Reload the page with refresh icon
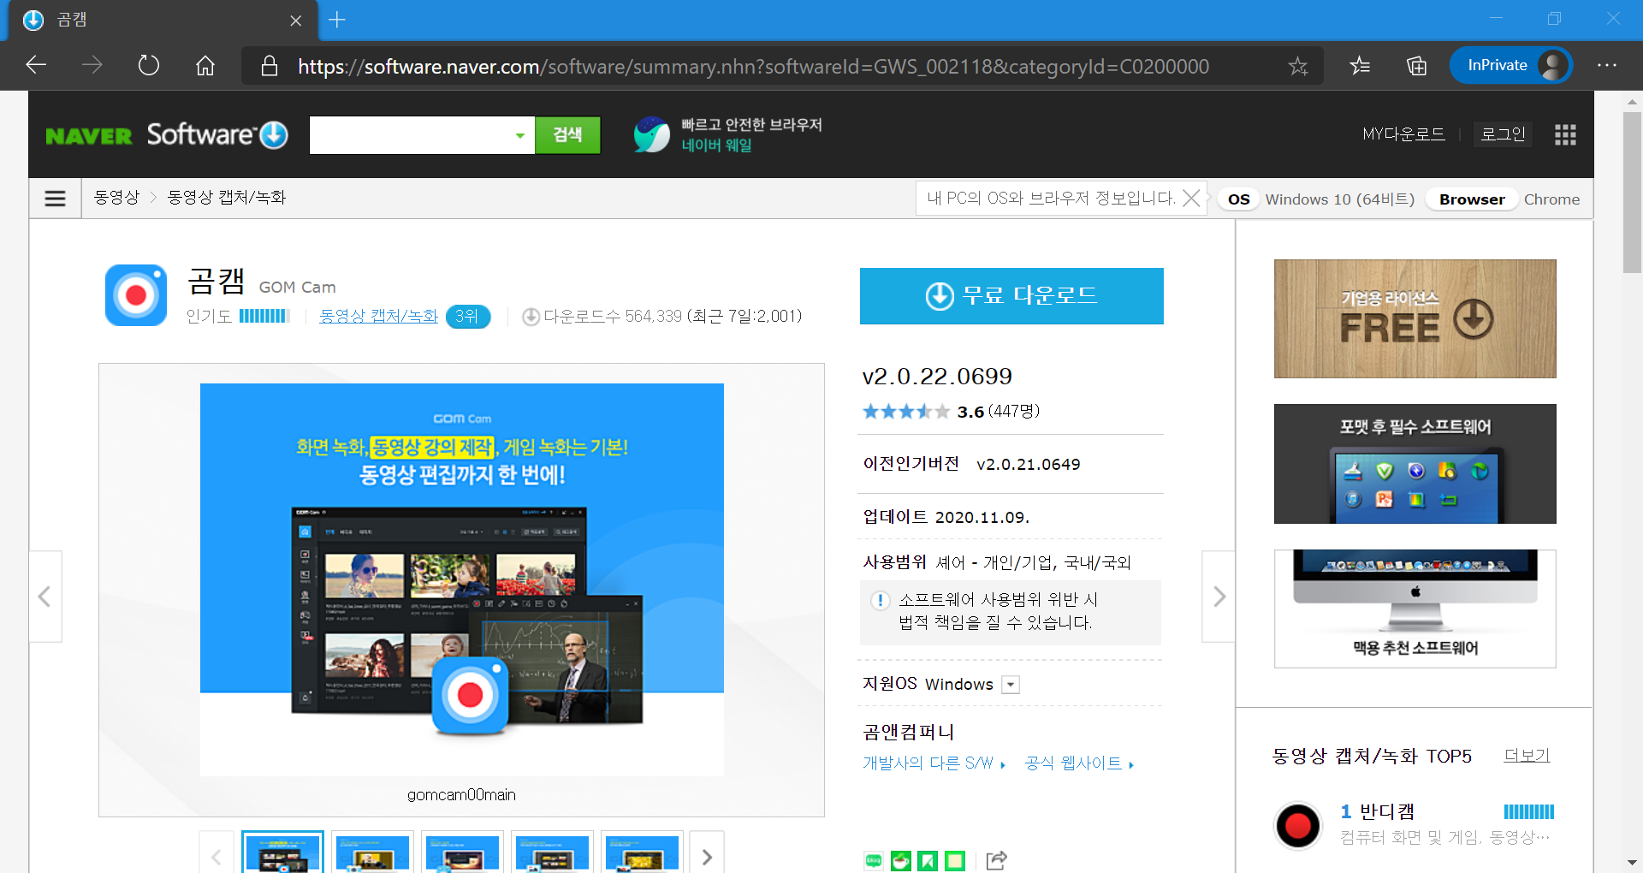The width and height of the screenshot is (1643, 873). [149, 65]
